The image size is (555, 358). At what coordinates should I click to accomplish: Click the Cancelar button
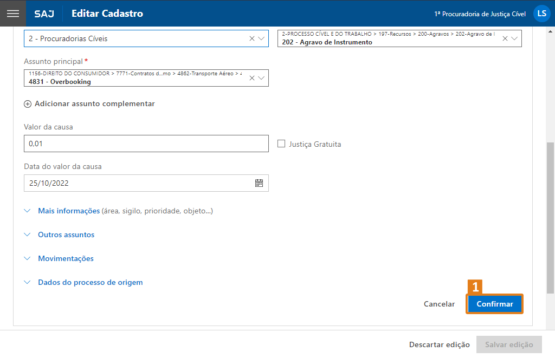439,304
